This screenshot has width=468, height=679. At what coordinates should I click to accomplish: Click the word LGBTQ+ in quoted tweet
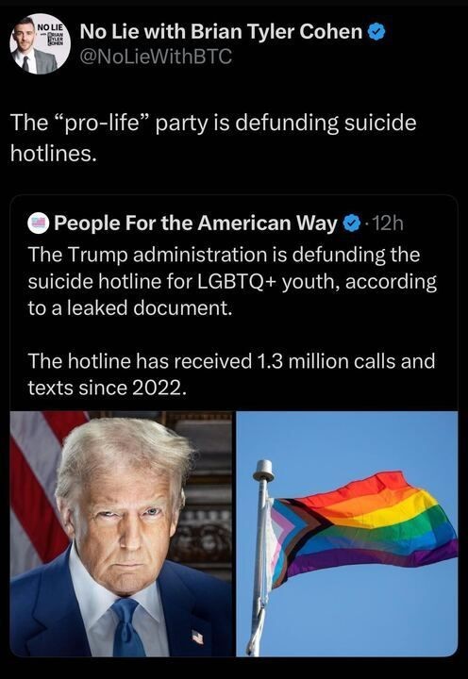[x=238, y=282]
